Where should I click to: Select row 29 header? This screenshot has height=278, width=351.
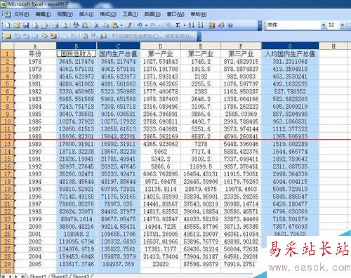[x=7, y=264]
